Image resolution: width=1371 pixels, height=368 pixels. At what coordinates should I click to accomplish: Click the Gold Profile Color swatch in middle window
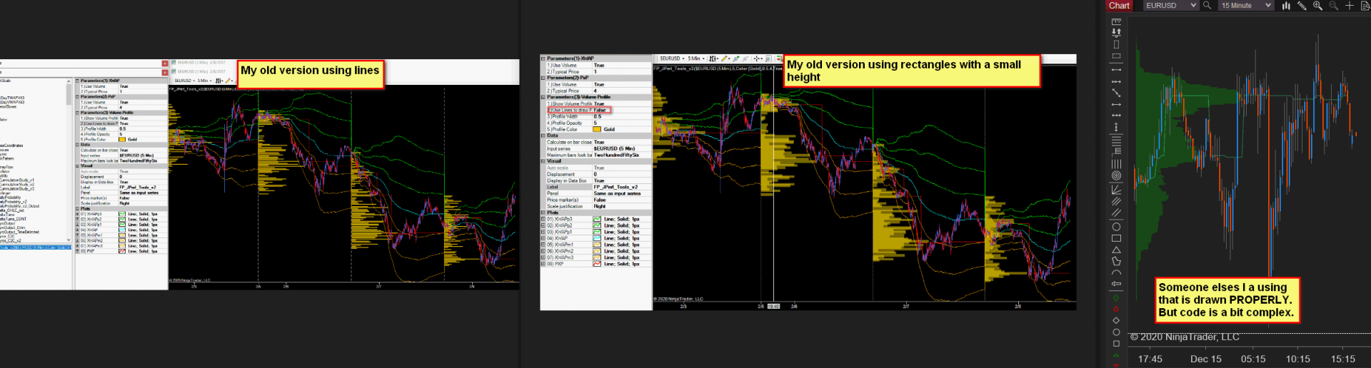point(597,129)
